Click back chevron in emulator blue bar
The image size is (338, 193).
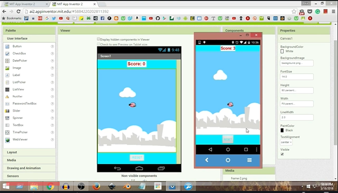coord(206,160)
